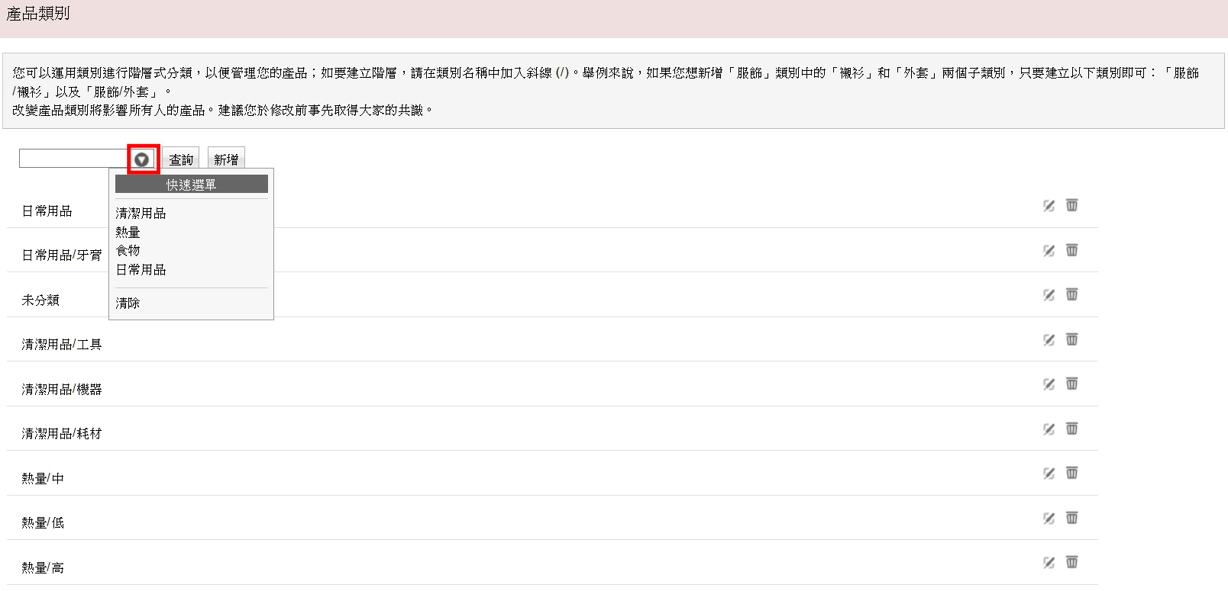Select 日常用品 in quick menu list
This screenshot has height=591, width=1228.
[x=141, y=269]
